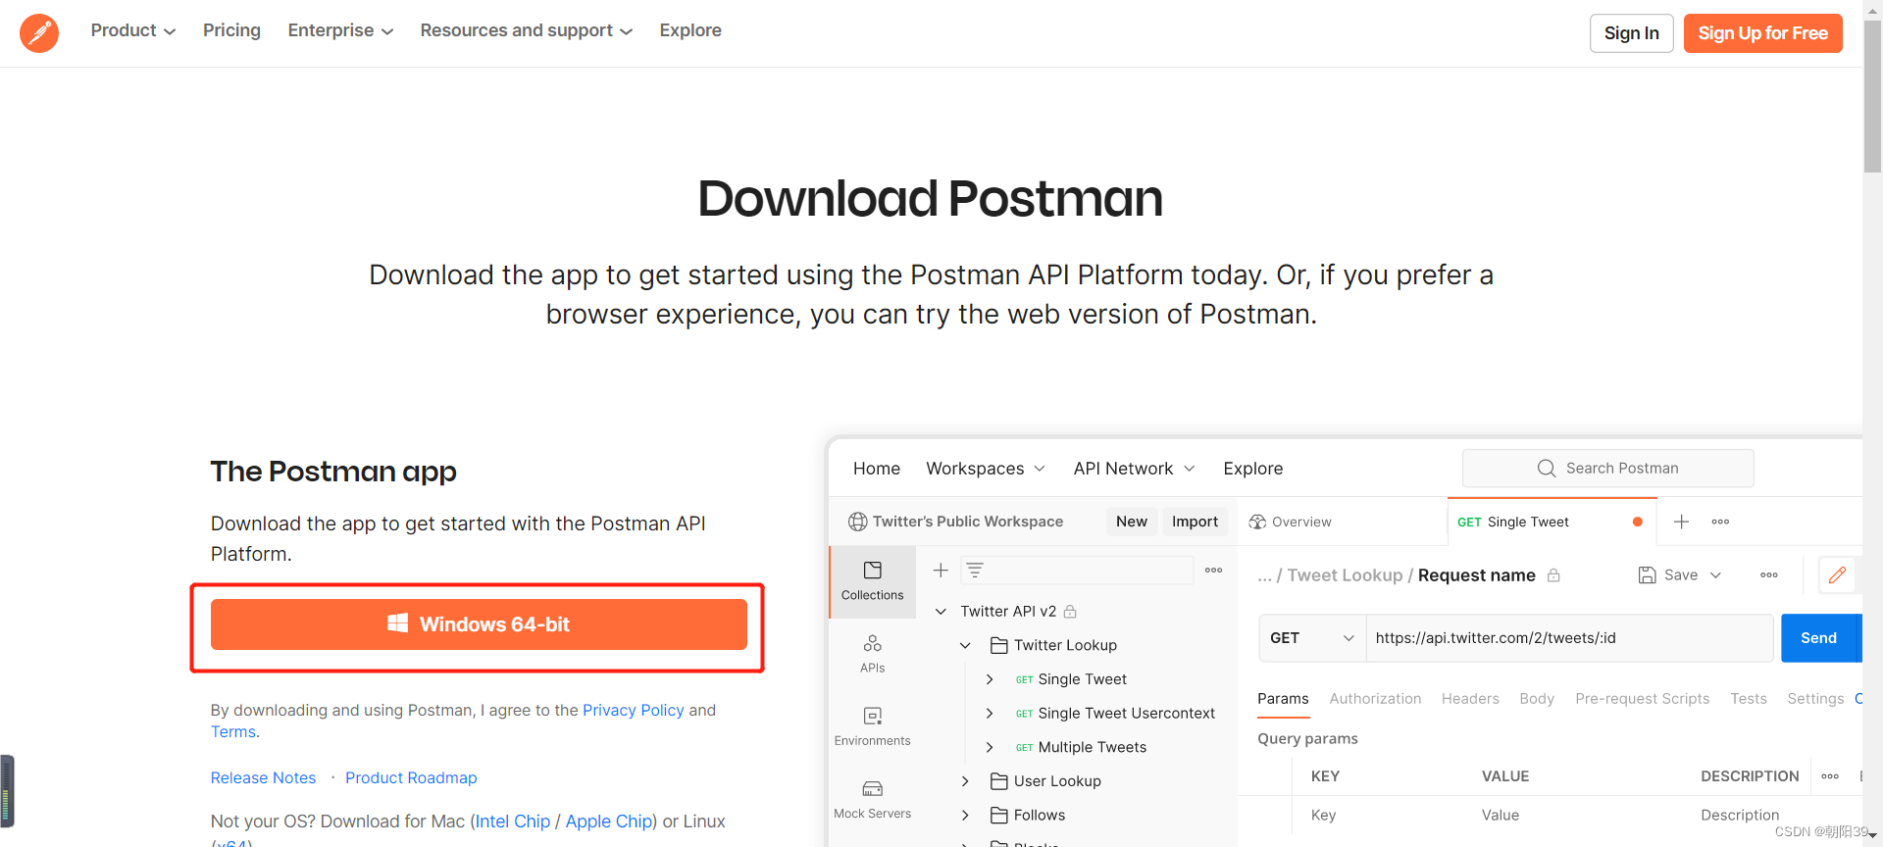Click the Search Postman field

1607,469
